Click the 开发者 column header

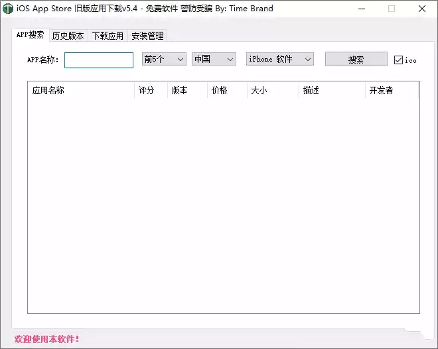pyautogui.click(x=392, y=90)
